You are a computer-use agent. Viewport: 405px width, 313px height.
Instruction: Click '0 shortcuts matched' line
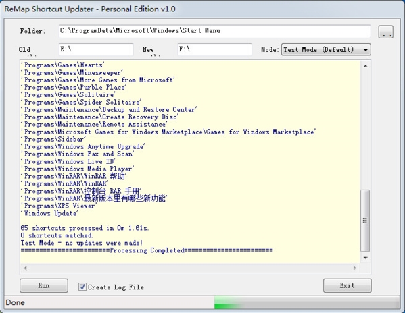(57, 235)
